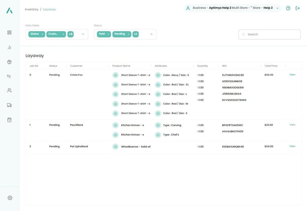Expand the Status filter dropdown
Screen dimensions: 307x211
(x=151, y=34)
